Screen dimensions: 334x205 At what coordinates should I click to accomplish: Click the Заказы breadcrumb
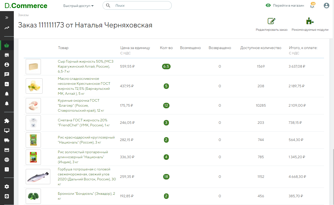24,15
